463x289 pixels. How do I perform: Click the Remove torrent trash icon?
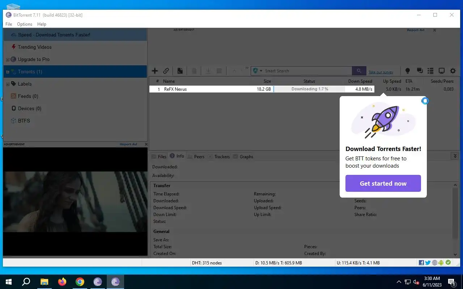[x=194, y=71]
